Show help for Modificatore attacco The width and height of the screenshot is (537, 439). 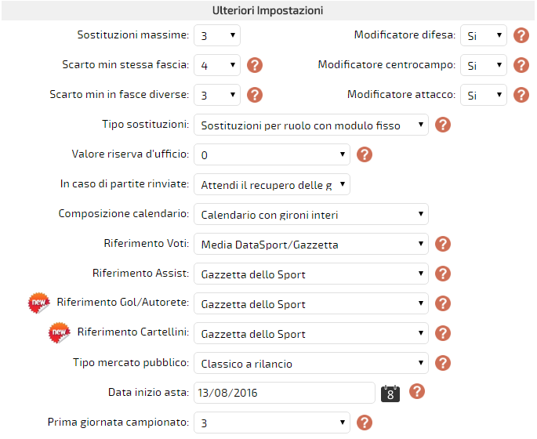coord(521,95)
